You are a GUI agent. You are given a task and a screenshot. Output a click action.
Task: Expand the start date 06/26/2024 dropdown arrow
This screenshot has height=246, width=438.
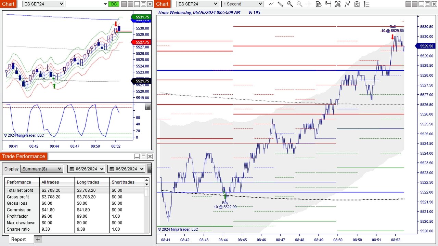(102, 169)
